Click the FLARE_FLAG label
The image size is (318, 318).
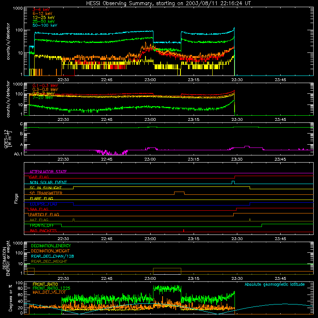[41, 198]
